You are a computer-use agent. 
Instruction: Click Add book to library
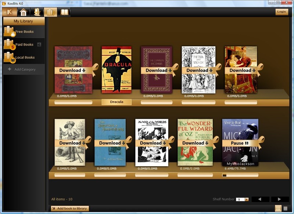pos(70,208)
